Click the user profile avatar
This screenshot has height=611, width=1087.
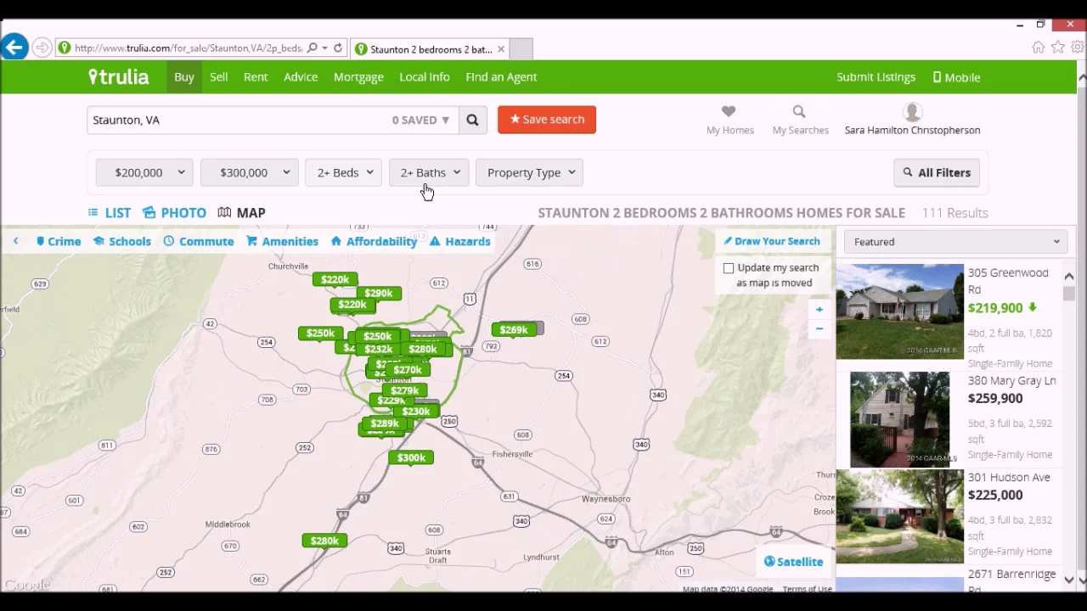tap(913, 112)
